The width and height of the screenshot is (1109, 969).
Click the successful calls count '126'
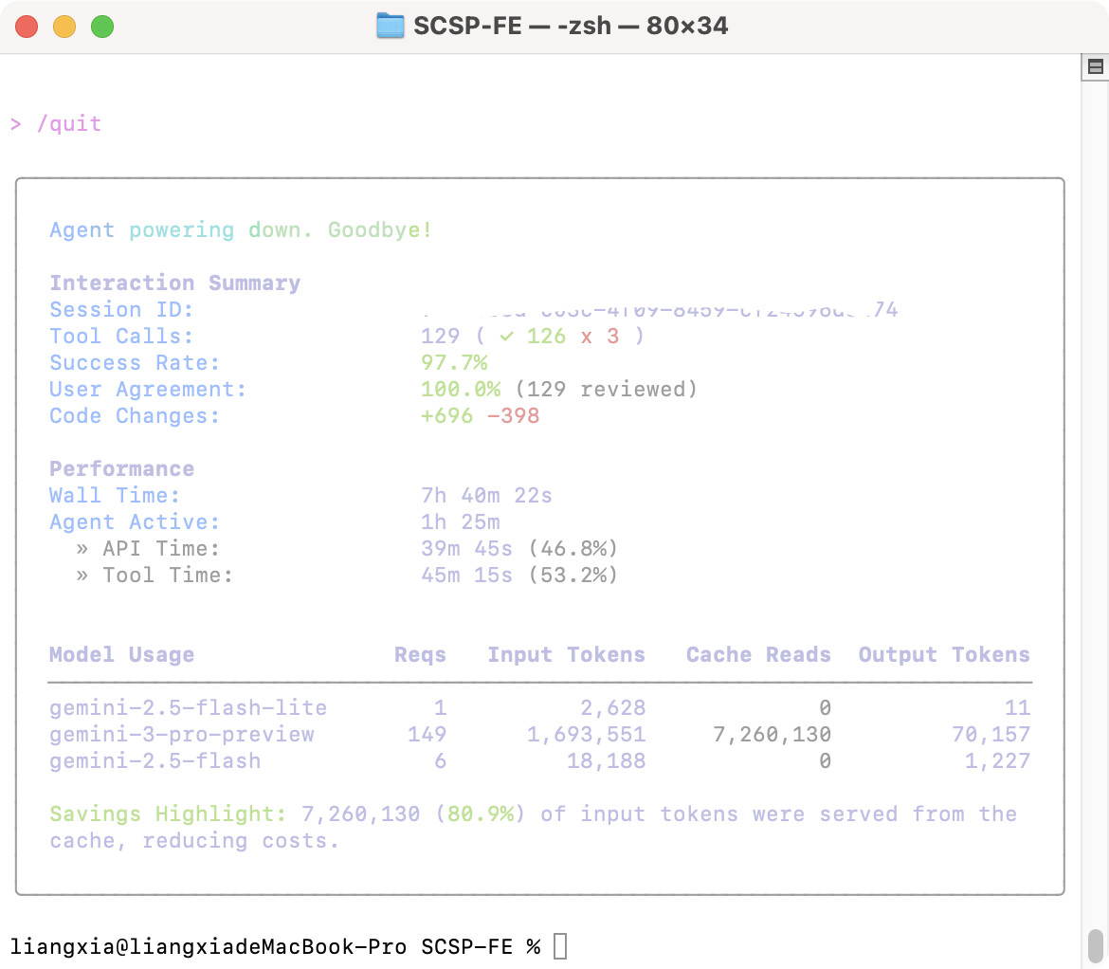(x=546, y=337)
